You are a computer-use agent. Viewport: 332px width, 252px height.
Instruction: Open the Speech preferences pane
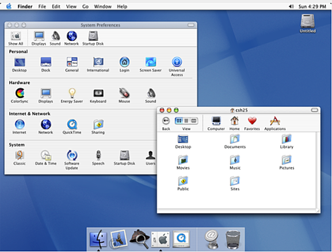pyautogui.click(x=98, y=158)
